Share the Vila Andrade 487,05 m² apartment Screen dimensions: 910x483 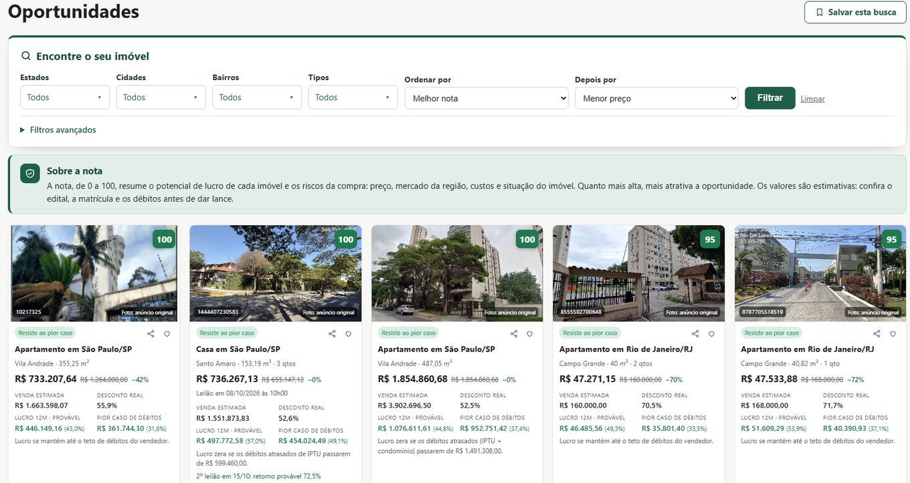click(x=514, y=333)
